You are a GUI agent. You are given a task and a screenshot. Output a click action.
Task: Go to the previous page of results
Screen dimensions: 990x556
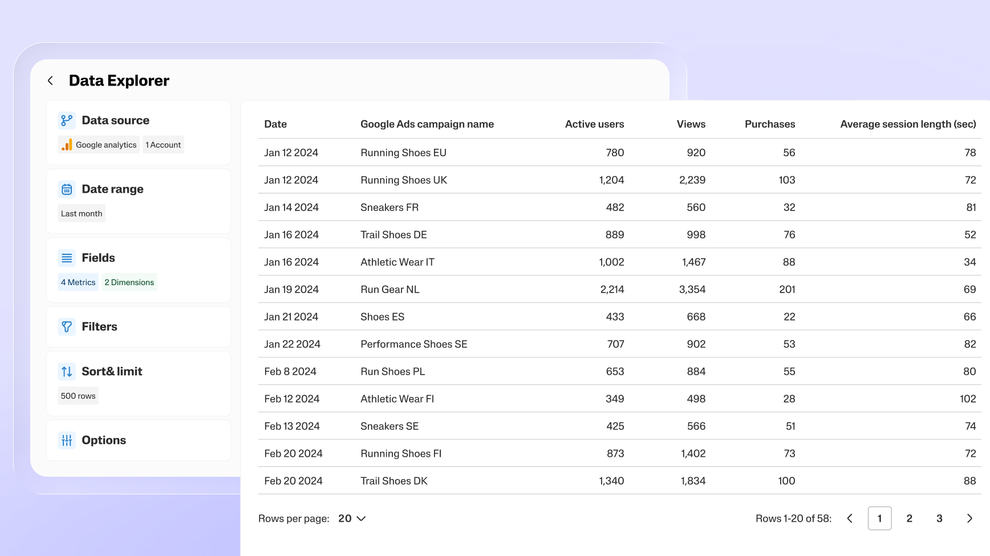850,518
